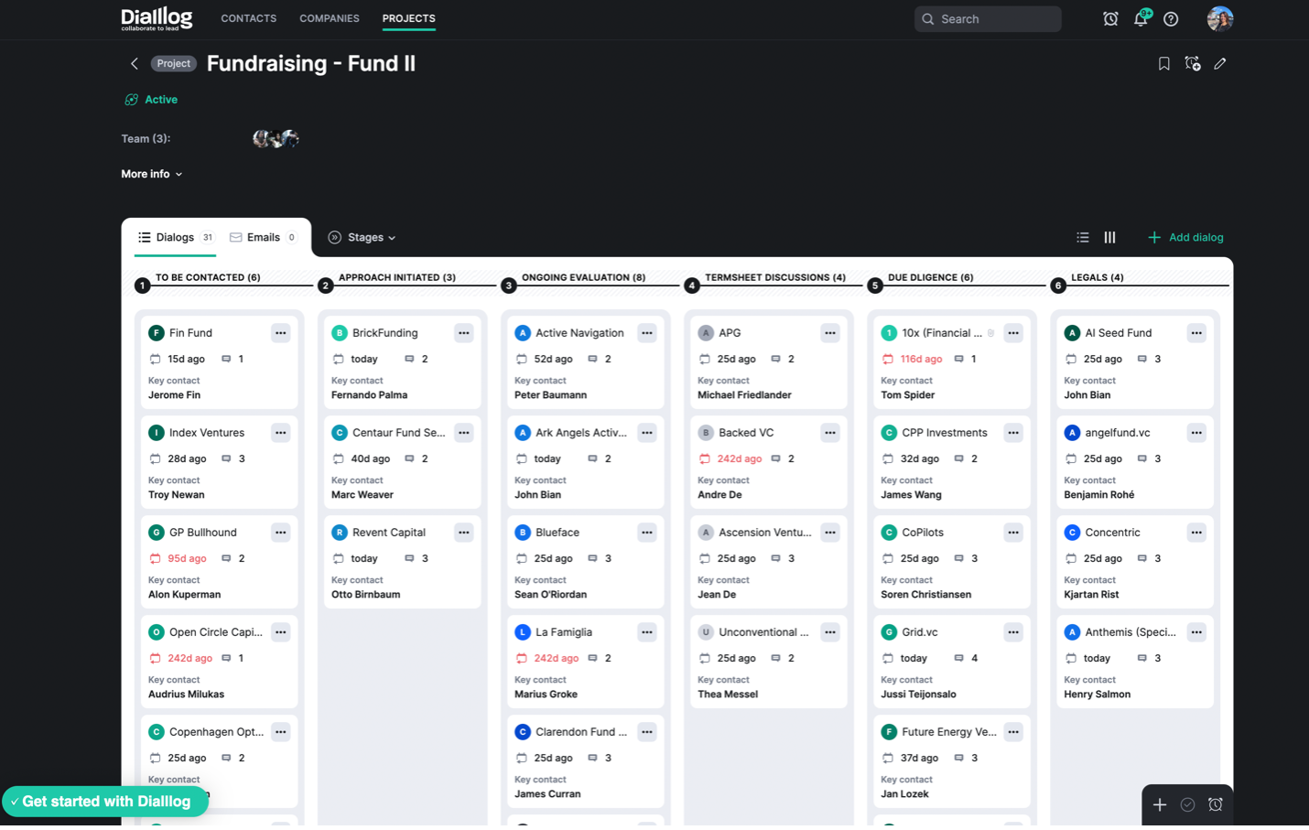Select Projects in top navigation
Screen dimensions: 1309x830
point(408,18)
